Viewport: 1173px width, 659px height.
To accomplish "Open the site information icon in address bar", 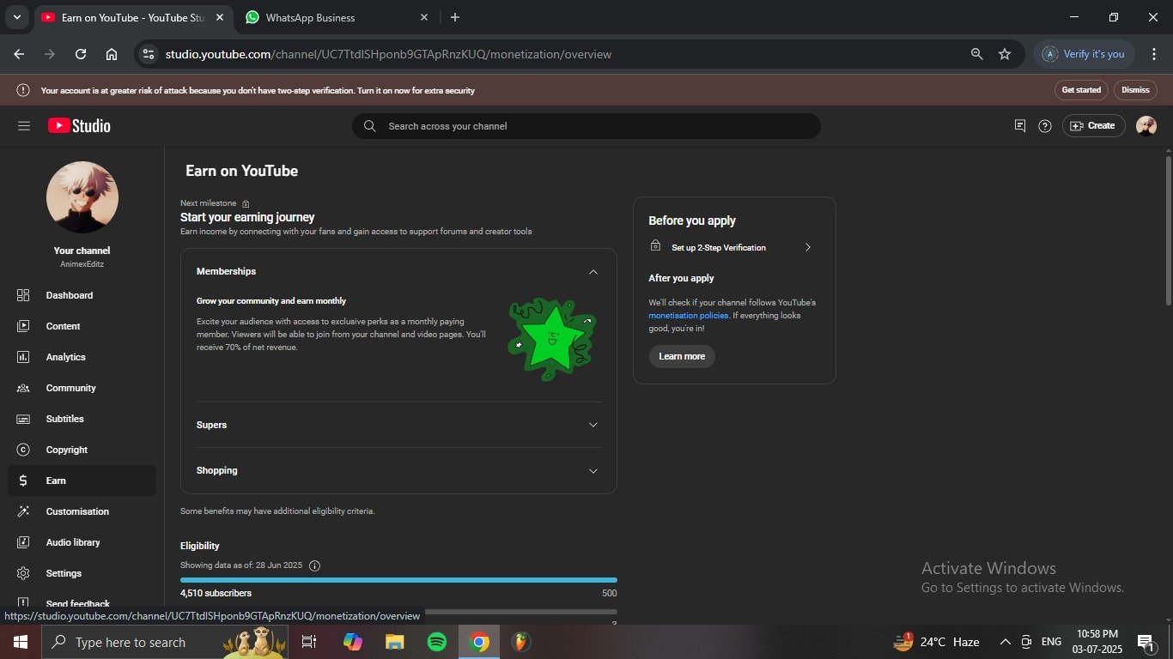I will (x=149, y=54).
